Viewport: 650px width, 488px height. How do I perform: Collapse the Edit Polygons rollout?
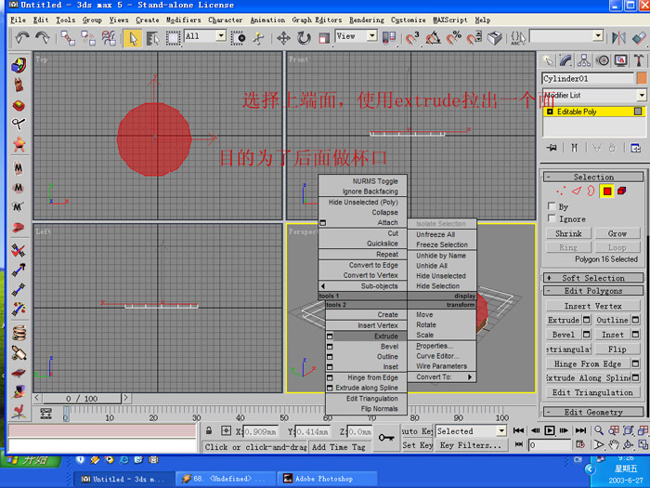click(x=593, y=291)
